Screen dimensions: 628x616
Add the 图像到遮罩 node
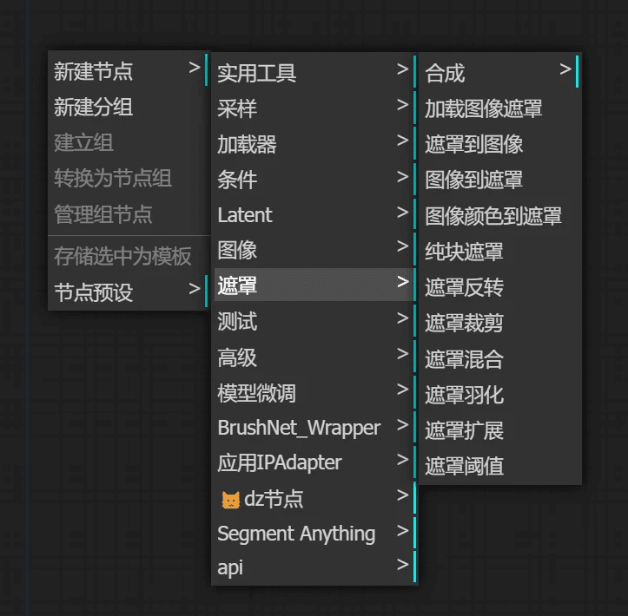point(500,180)
